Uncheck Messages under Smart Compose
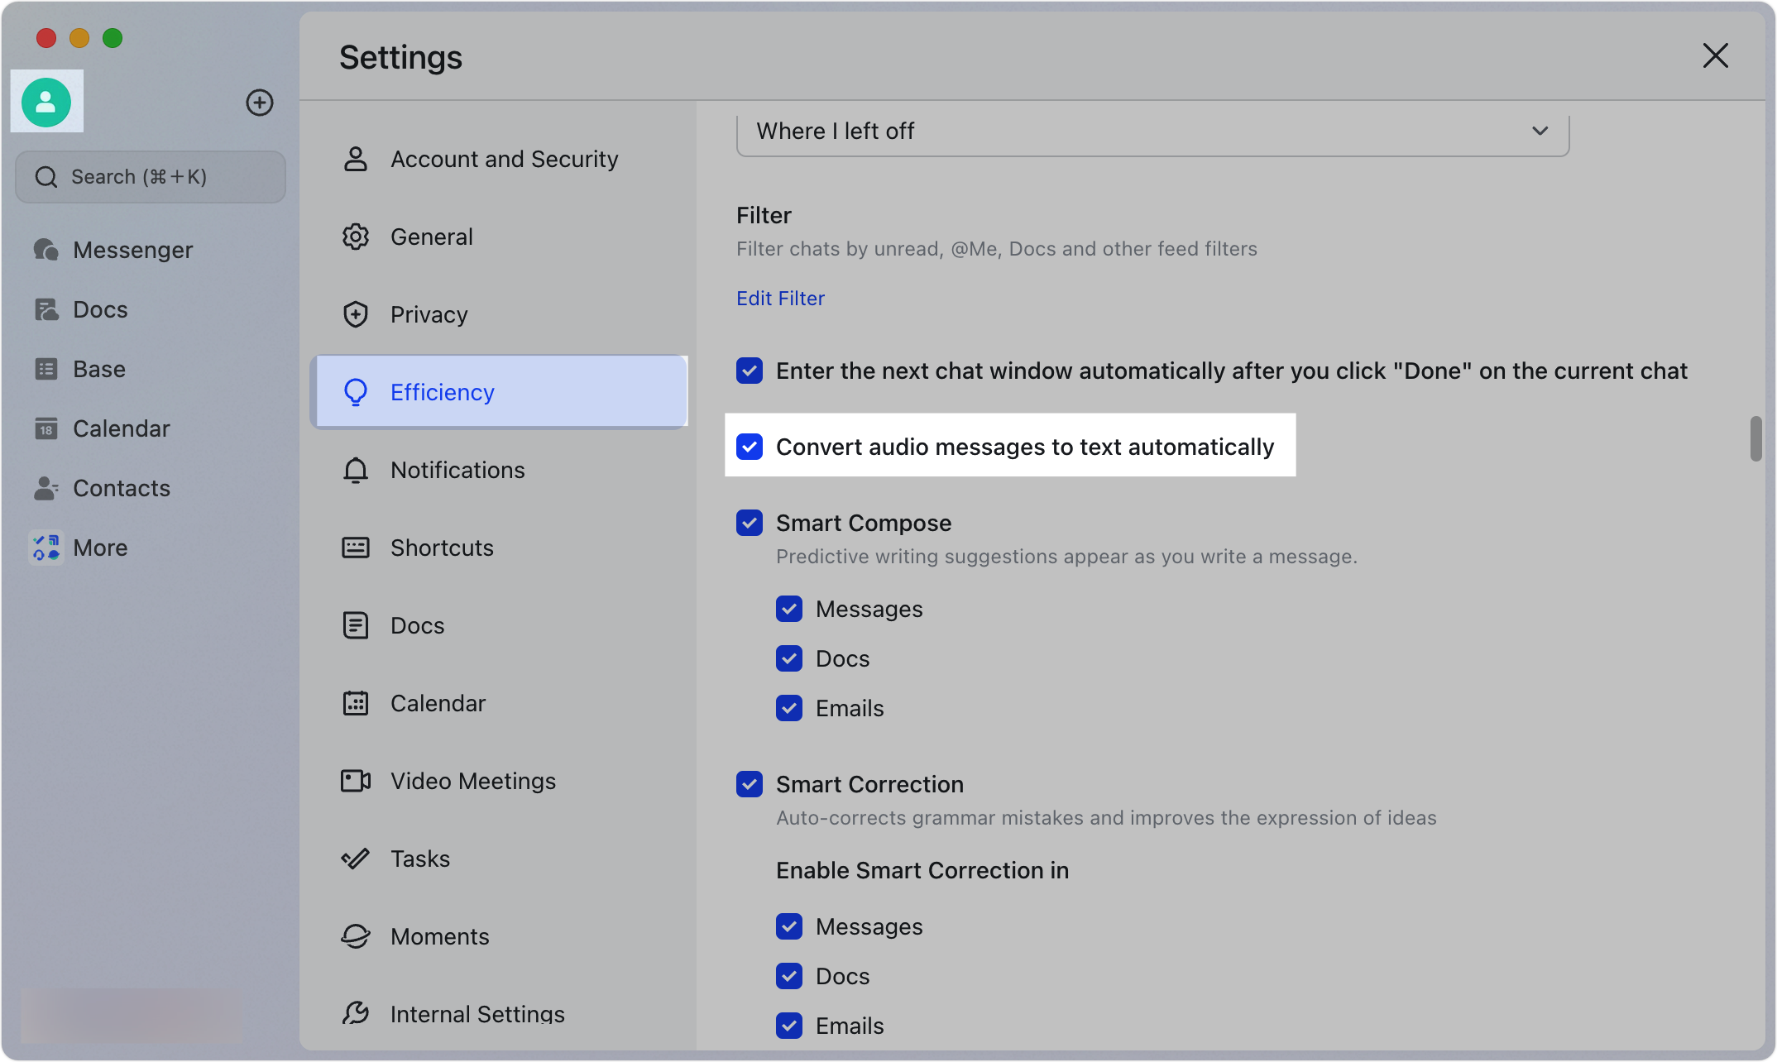Image resolution: width=1777 pixels, height=1062 pixels. 789,609
